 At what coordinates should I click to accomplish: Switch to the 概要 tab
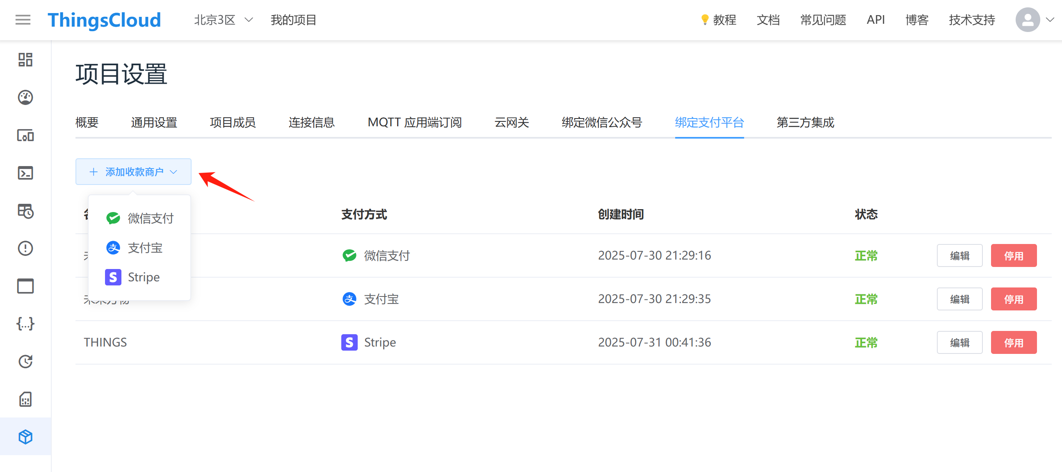pos(87,123)
